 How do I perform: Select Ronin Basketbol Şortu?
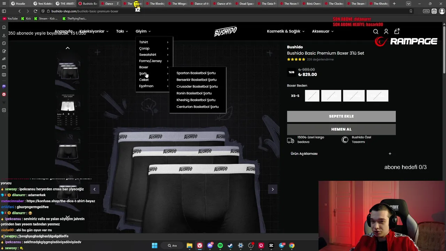(194, 93)
